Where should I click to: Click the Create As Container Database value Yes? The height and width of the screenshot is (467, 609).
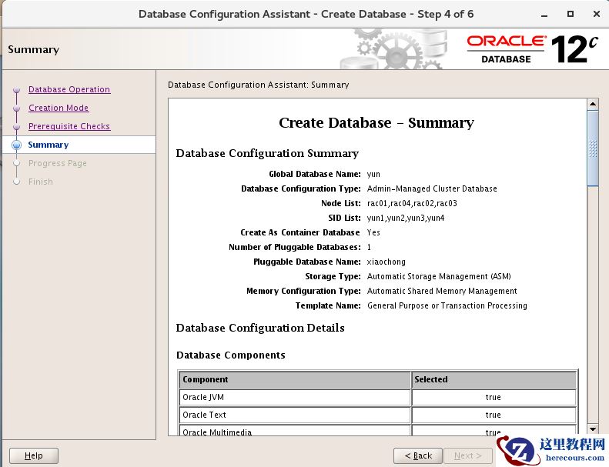pyautogui.click(x=373, y=232)
